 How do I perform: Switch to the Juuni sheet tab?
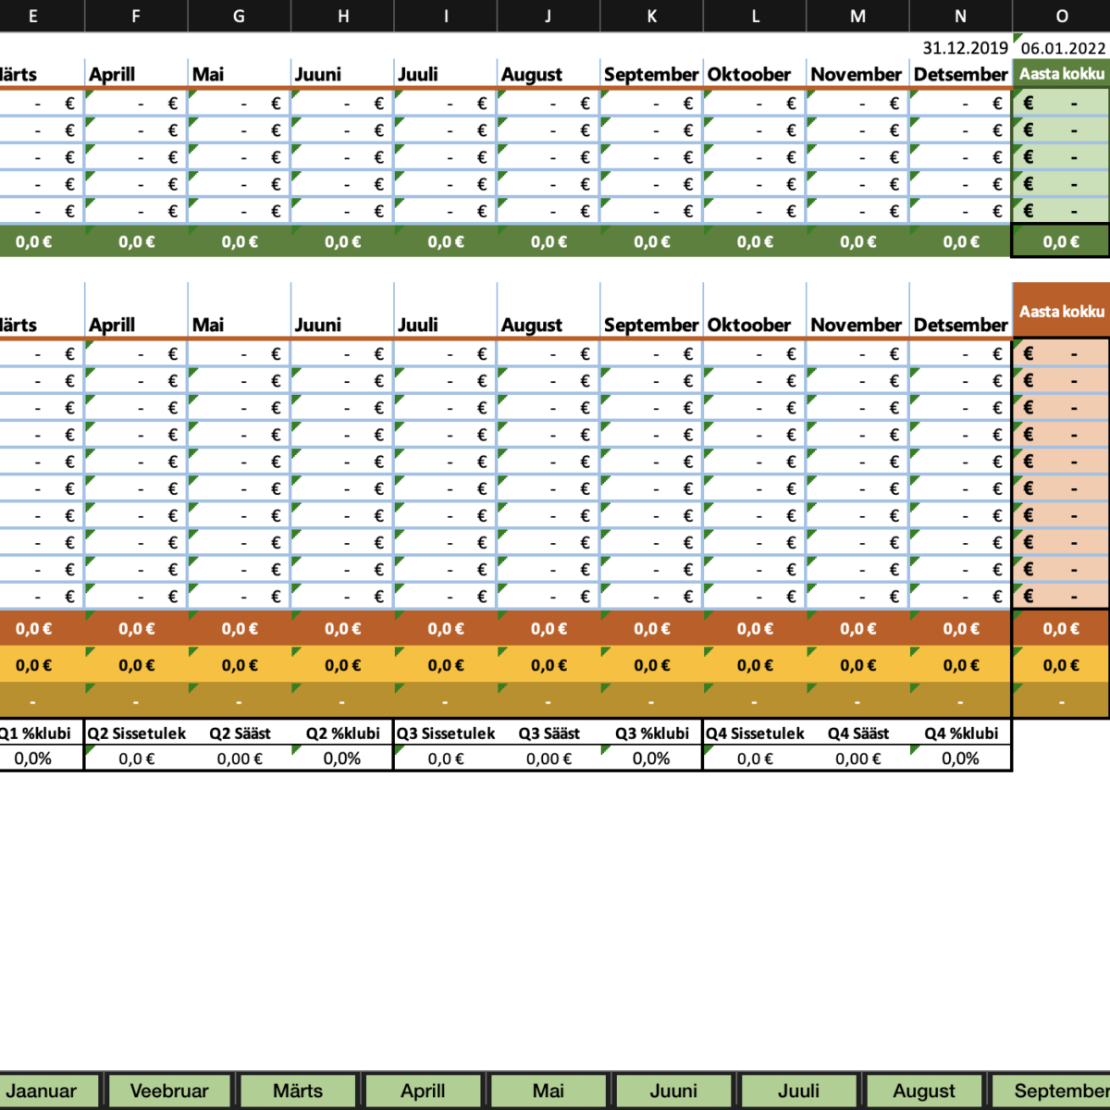[x=673, y=1091]
